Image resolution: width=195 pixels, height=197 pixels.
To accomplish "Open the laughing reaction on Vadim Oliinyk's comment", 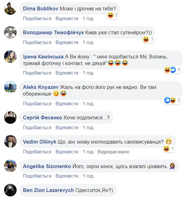I will (x=169, y=149).
